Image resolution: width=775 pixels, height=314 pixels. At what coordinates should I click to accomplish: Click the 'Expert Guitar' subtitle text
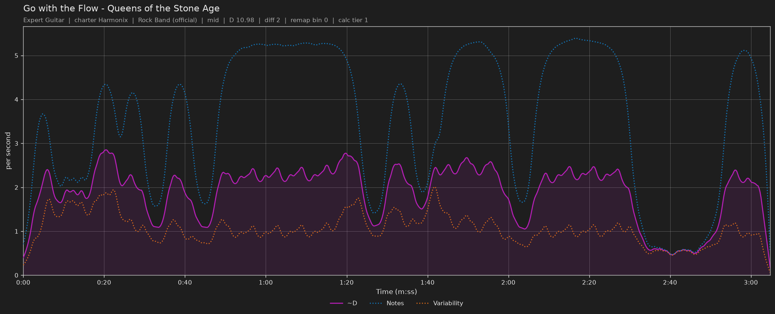[44, 20]
